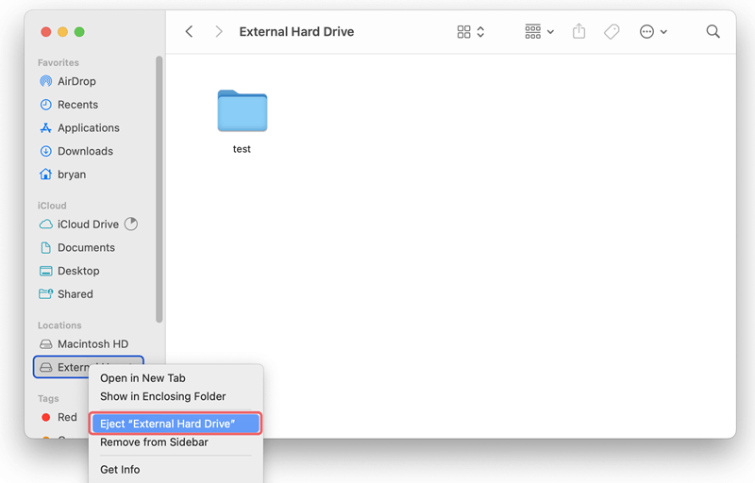Click the Locations section header
Screen dimensions: 755x483
click(x=59, y=325)
